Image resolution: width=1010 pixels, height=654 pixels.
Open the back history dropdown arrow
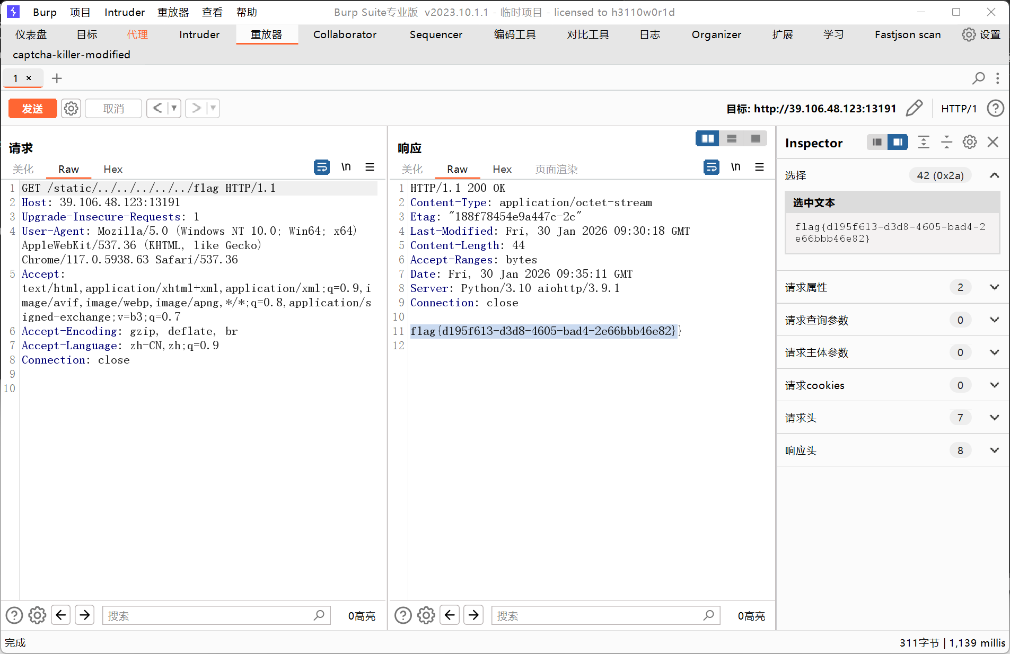click(x=174, y=108)
